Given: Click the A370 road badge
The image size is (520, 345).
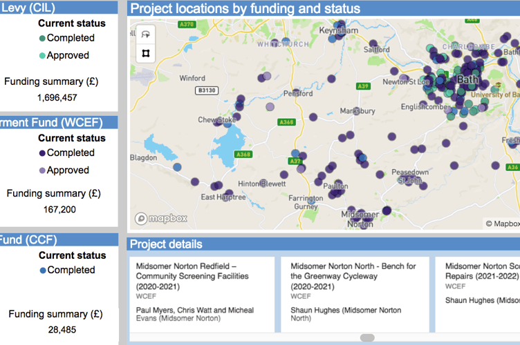Looking at the screenshot, I should tap(187, 24).
